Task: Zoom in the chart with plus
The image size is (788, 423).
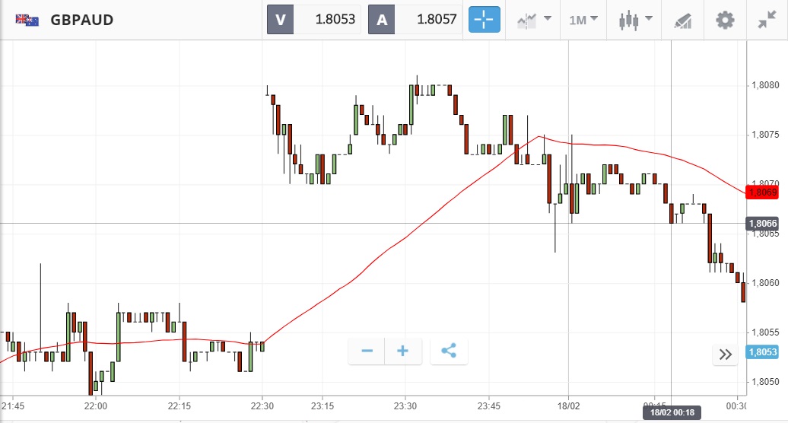Action: click(403, 351)
